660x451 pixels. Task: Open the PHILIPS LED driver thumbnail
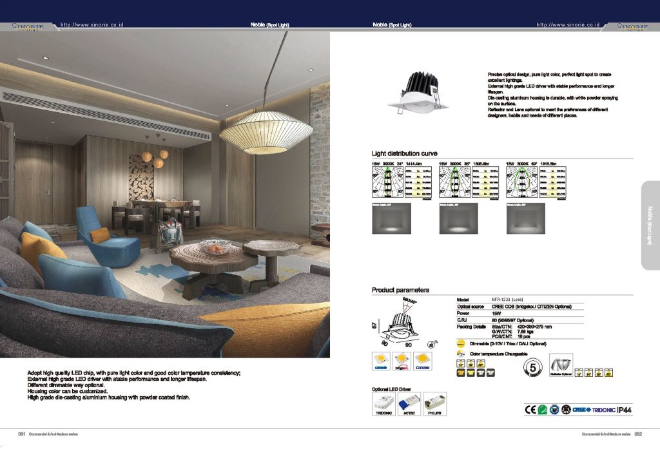tap(436, 404)
